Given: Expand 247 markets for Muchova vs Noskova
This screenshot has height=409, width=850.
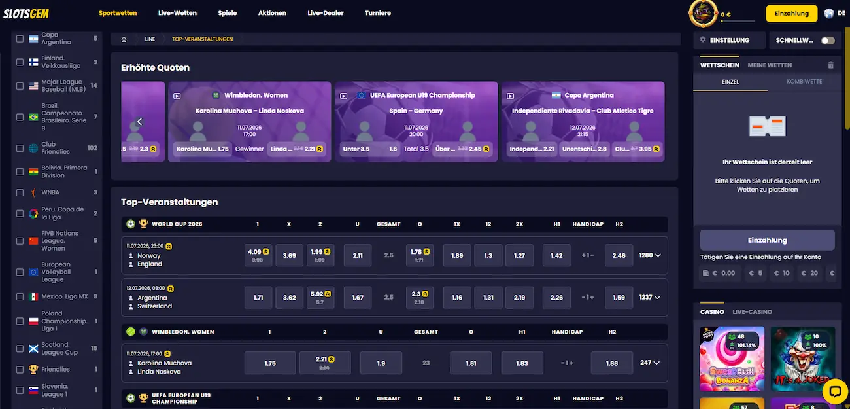Looking at the screenshot, I should click(x=650, y=363).
